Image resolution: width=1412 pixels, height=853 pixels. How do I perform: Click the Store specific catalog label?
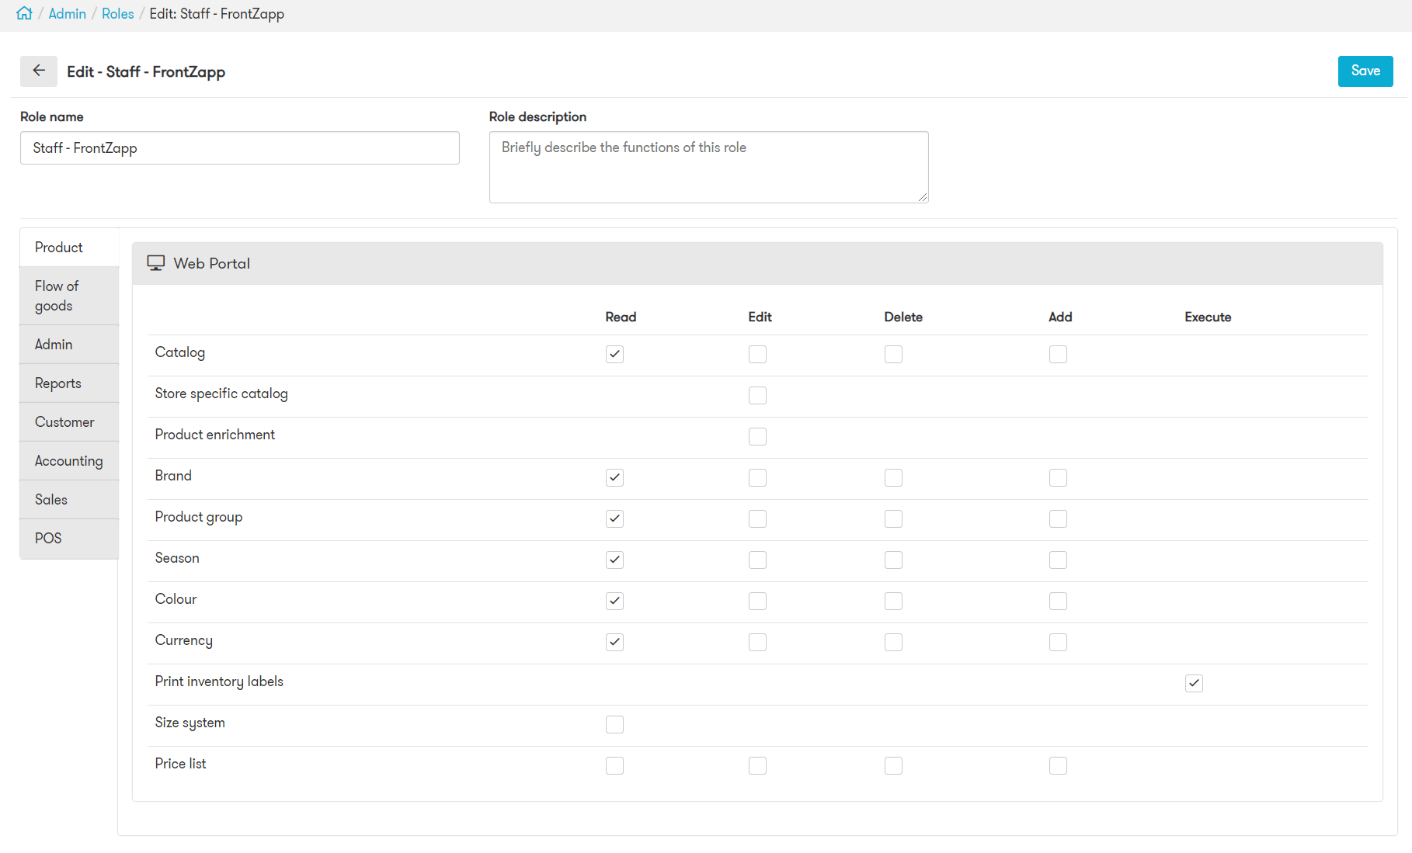point(221,394)
